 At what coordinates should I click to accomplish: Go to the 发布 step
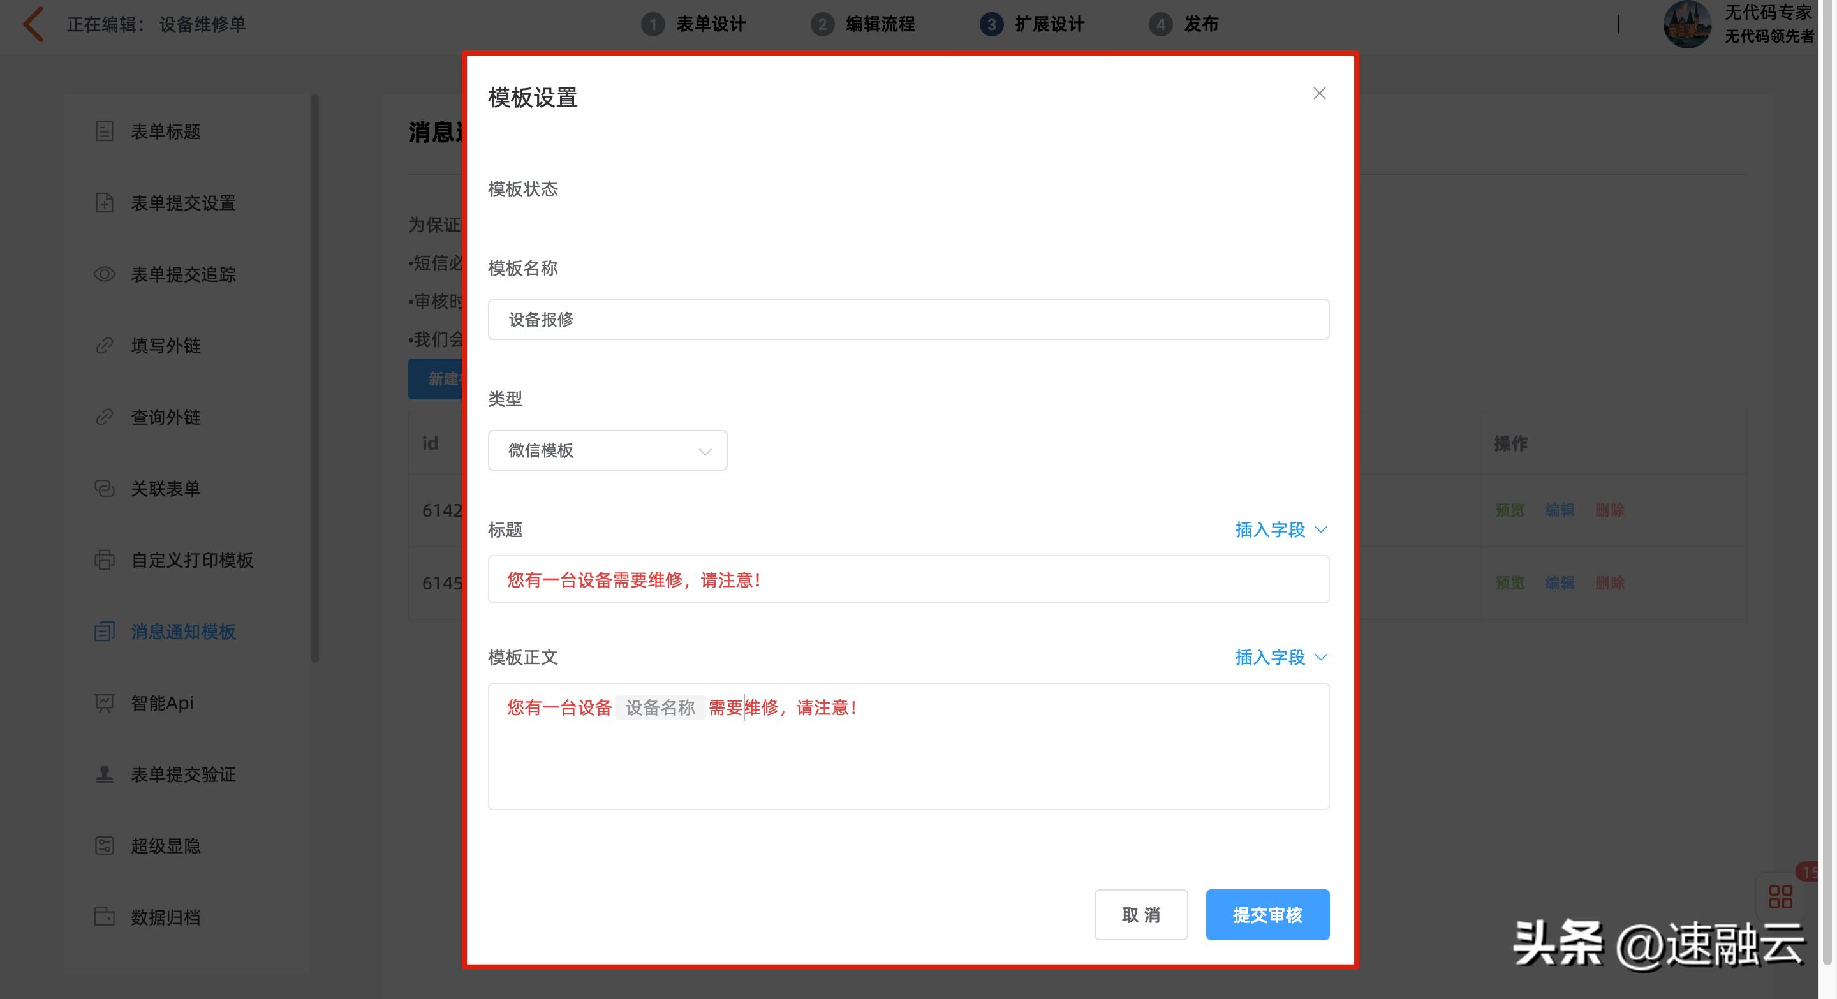click(1199, 24)
